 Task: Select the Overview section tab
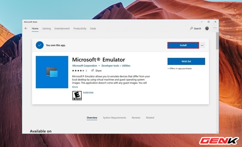tap(92, 118)
